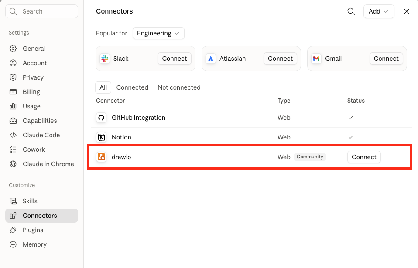Viewport: 418px width, 268px height.
Task: Click the Cowork checklist icon
Action: pyautogui.click(x=13, y=150)
